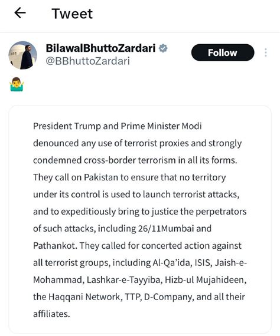Click the final word "affiliates." in quote
The image size is (280, 336).
pyautogui.click(x=51, y=314)
